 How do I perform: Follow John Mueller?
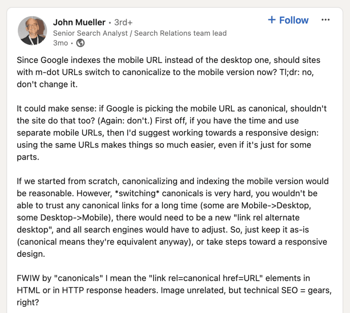288,20
